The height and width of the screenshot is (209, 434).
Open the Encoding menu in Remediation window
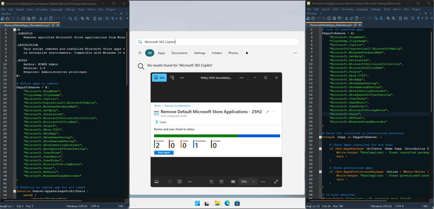(x=42, y=9)
